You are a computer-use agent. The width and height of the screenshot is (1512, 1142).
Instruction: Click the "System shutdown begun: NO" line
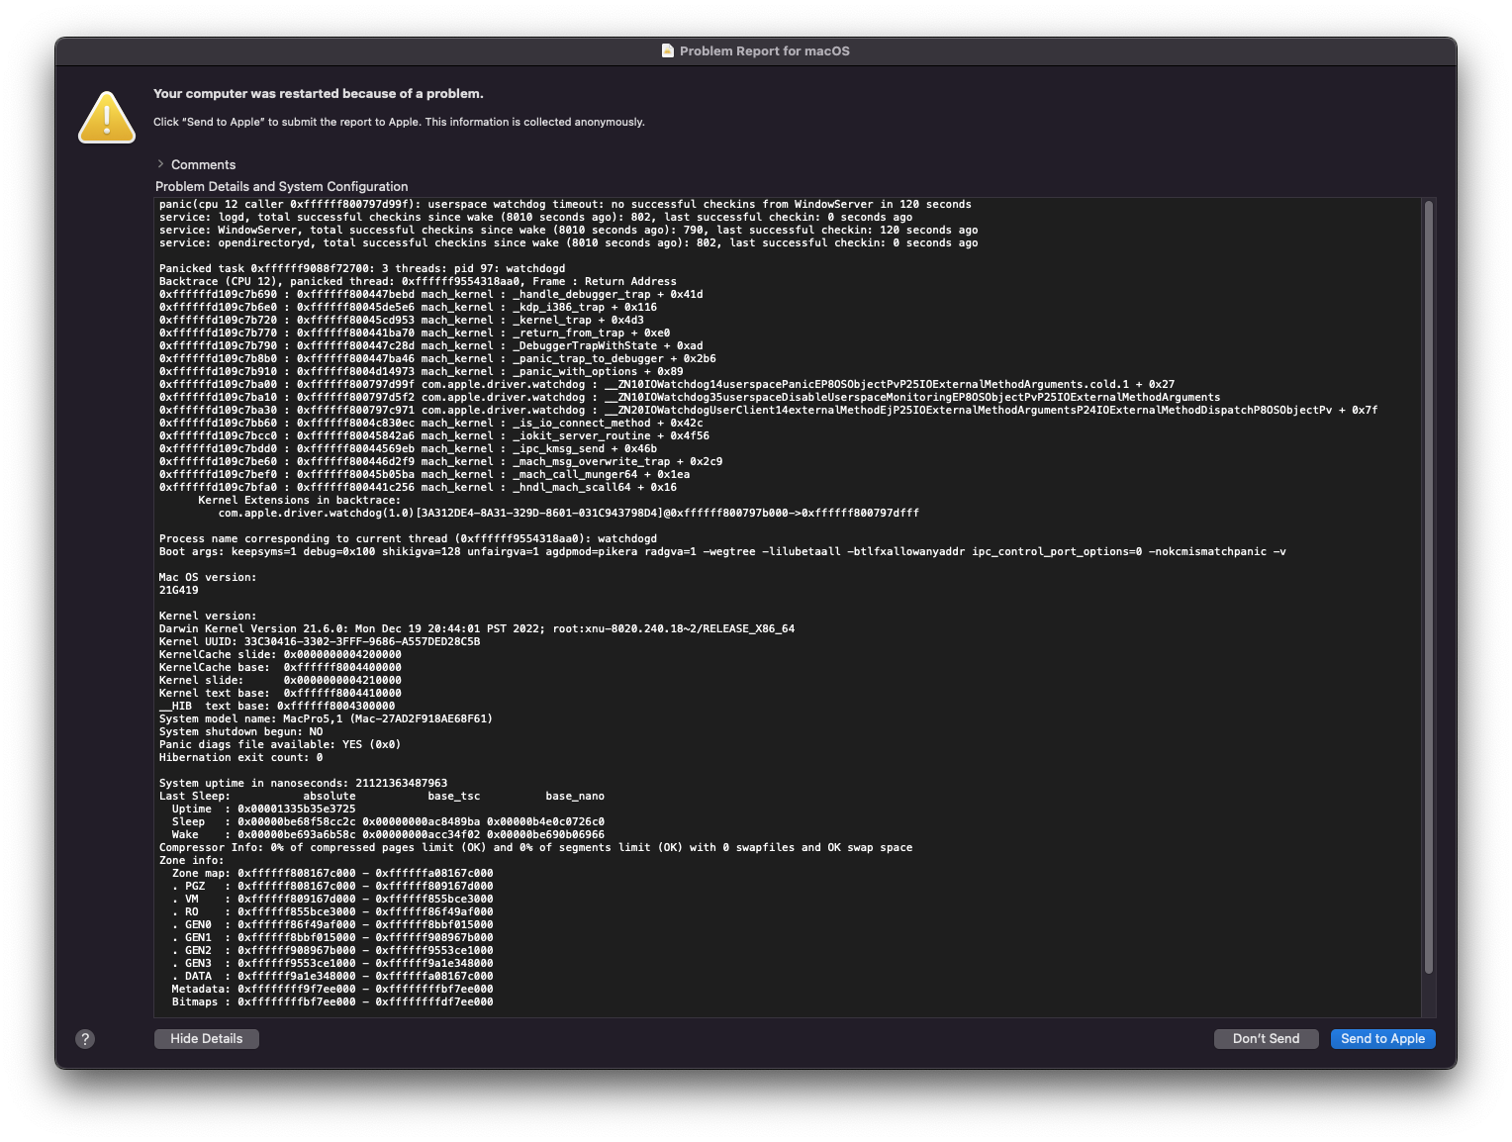point(240,732)
